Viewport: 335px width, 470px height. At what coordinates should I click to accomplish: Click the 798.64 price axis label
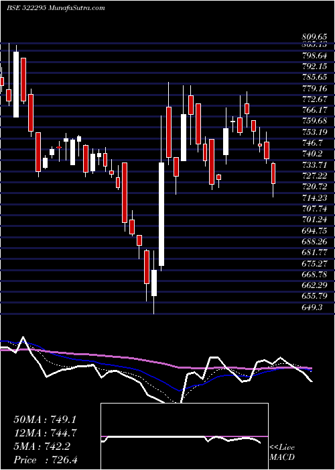[314, 55]
